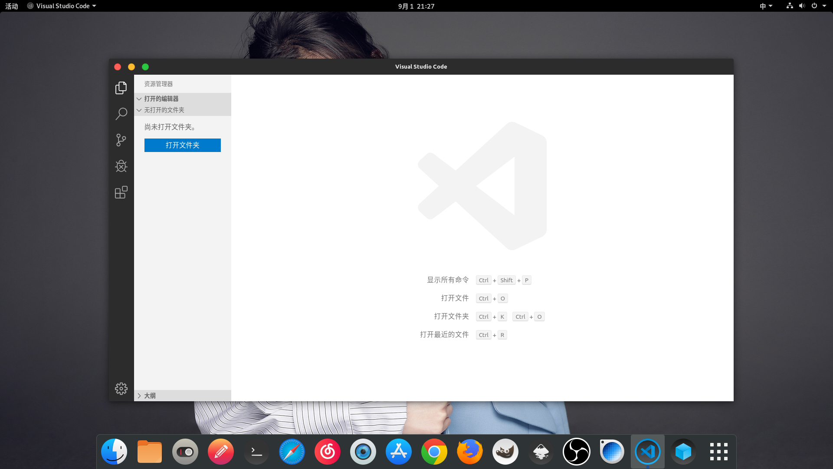The image size is (833, 469).
Task: Click the 打开文件夹 label in editor area
Action: (451, 316)
